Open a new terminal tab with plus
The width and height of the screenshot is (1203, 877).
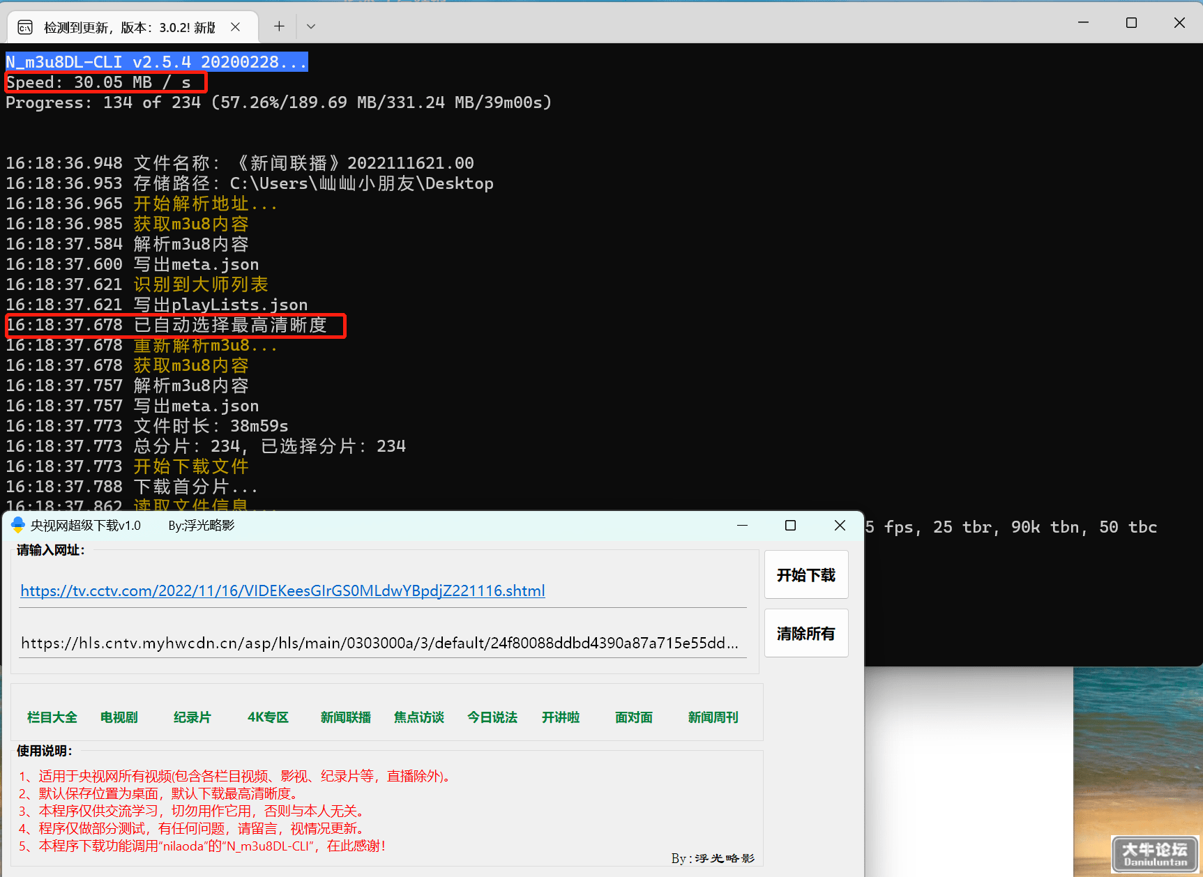(x=279, y=26)
